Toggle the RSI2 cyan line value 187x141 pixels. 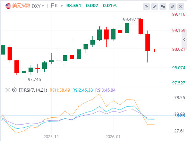[x=82, y=90]
